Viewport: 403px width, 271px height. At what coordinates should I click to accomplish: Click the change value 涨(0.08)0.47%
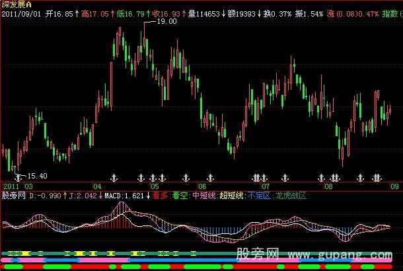pos(352,14)
